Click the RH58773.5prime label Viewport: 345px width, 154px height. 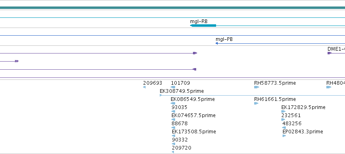click(x=275, y=83)
